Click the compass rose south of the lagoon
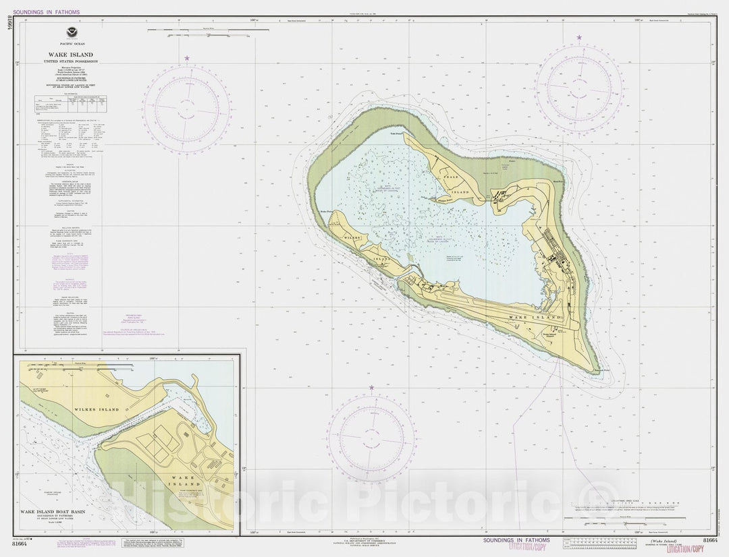The image size is (729, 557). point(371,438)
